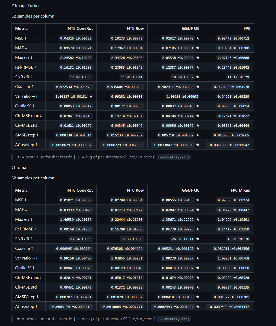The image size is (276, 326).
Task: Click star beside Chroma ΔCos/step GGUF Q8 value
Action: pyautogui.click(x=198, y=307)
